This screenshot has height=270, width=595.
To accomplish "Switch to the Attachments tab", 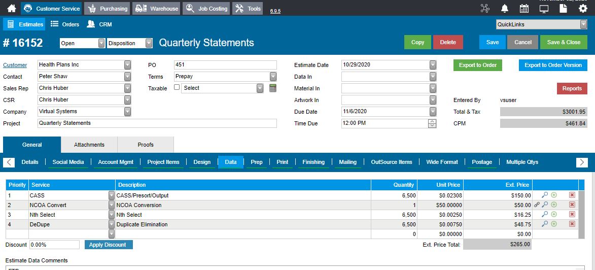I will pyautogui.click(x=89, y=145).
